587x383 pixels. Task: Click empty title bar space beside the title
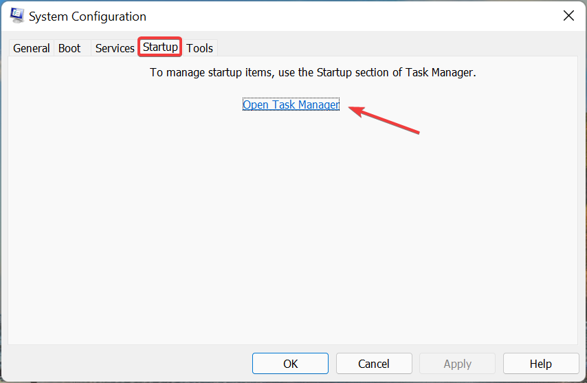(x=344, y=16)
